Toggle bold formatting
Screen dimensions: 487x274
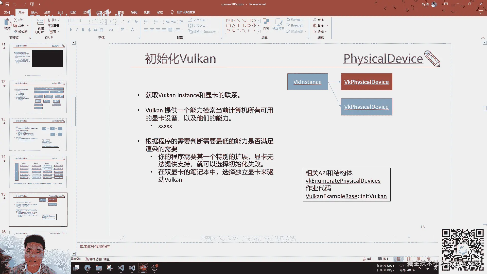point(71,30)
